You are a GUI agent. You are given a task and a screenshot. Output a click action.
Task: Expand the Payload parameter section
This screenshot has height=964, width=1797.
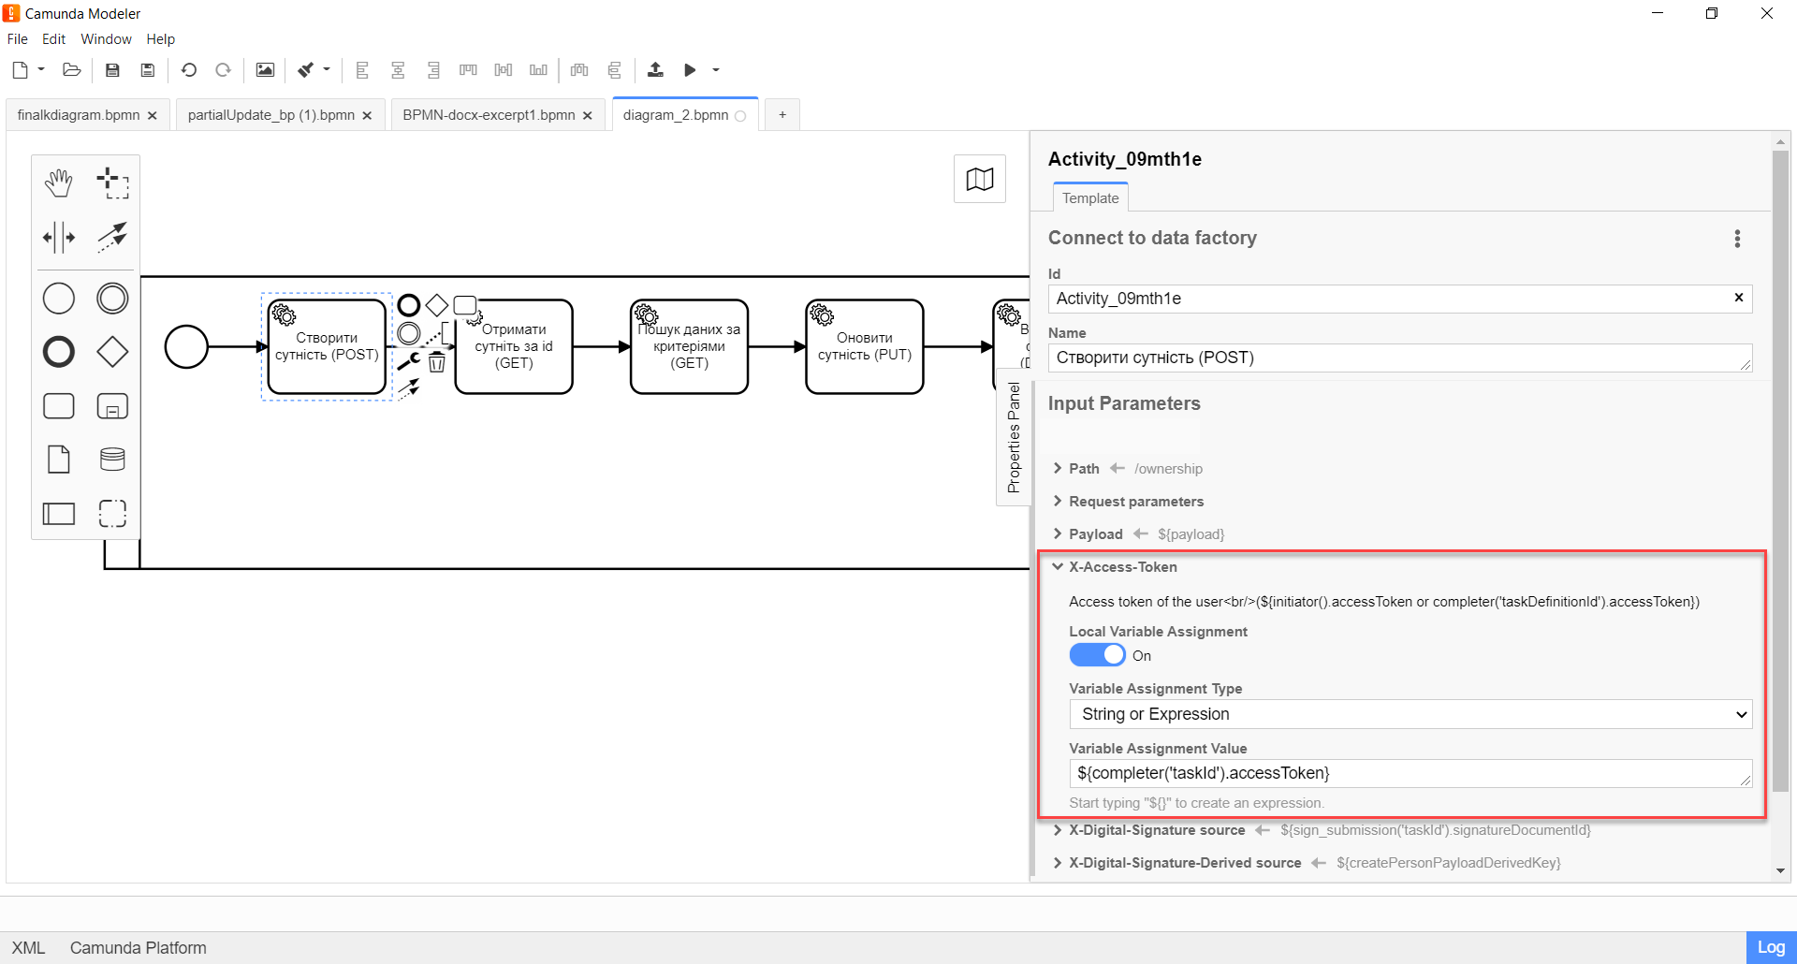coord(1058,534)
